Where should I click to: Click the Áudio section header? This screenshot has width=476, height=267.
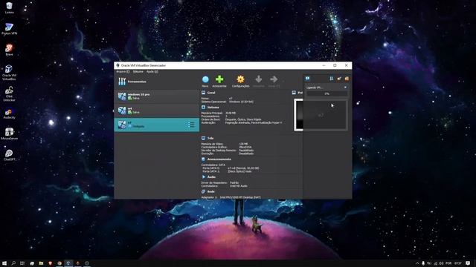211,177
